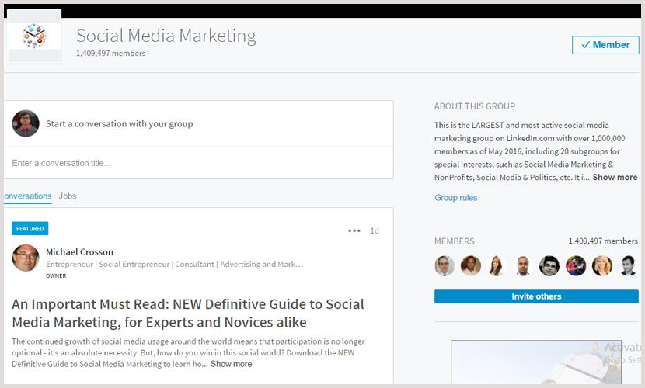Viewport: 645px width, 388px height.
Task: Open the second member avatar in Members row
Action: (x=471, y=265)
